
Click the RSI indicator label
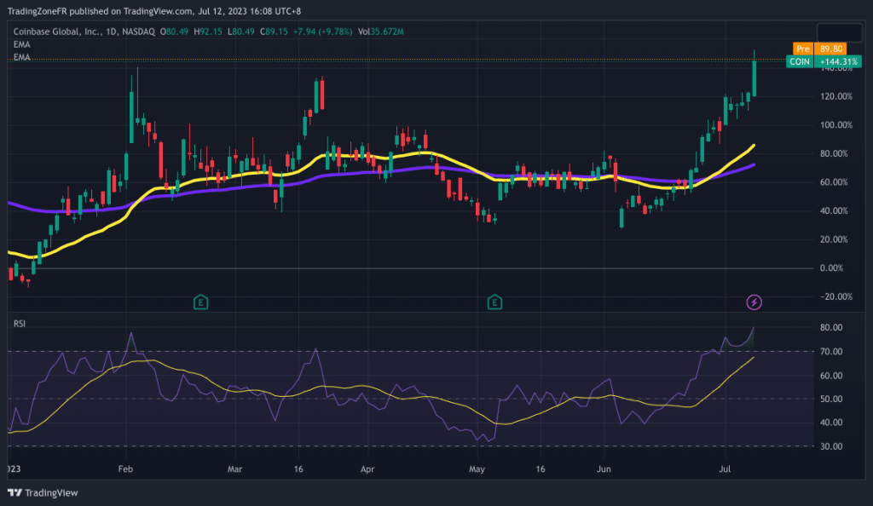click(x=20, y=324)
